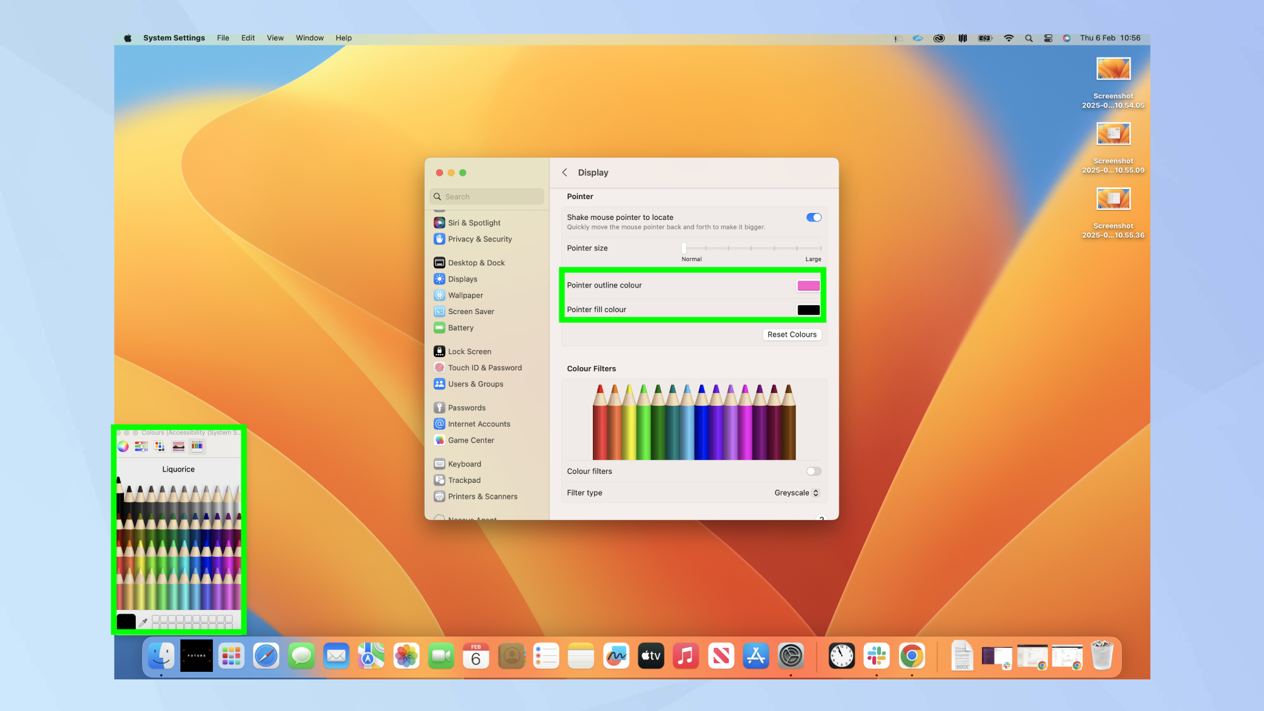Open the colour wheel picker in Colours window
This screenshot has width=1264, height=711.
122,446
